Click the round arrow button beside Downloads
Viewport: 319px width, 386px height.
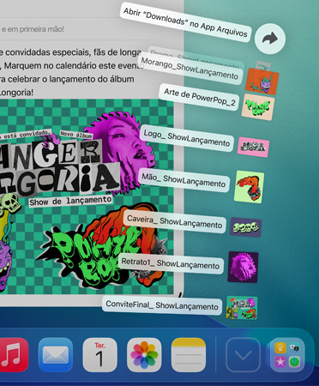point(270,39)
